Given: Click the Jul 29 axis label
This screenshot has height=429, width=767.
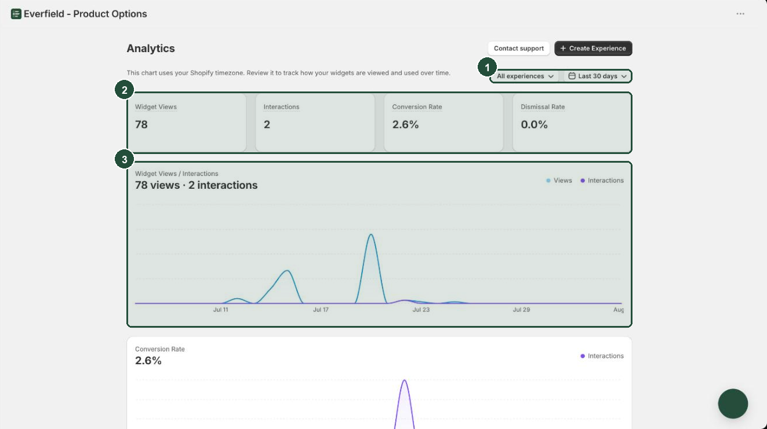Looking at the screenshot, I should coord(521,310).
